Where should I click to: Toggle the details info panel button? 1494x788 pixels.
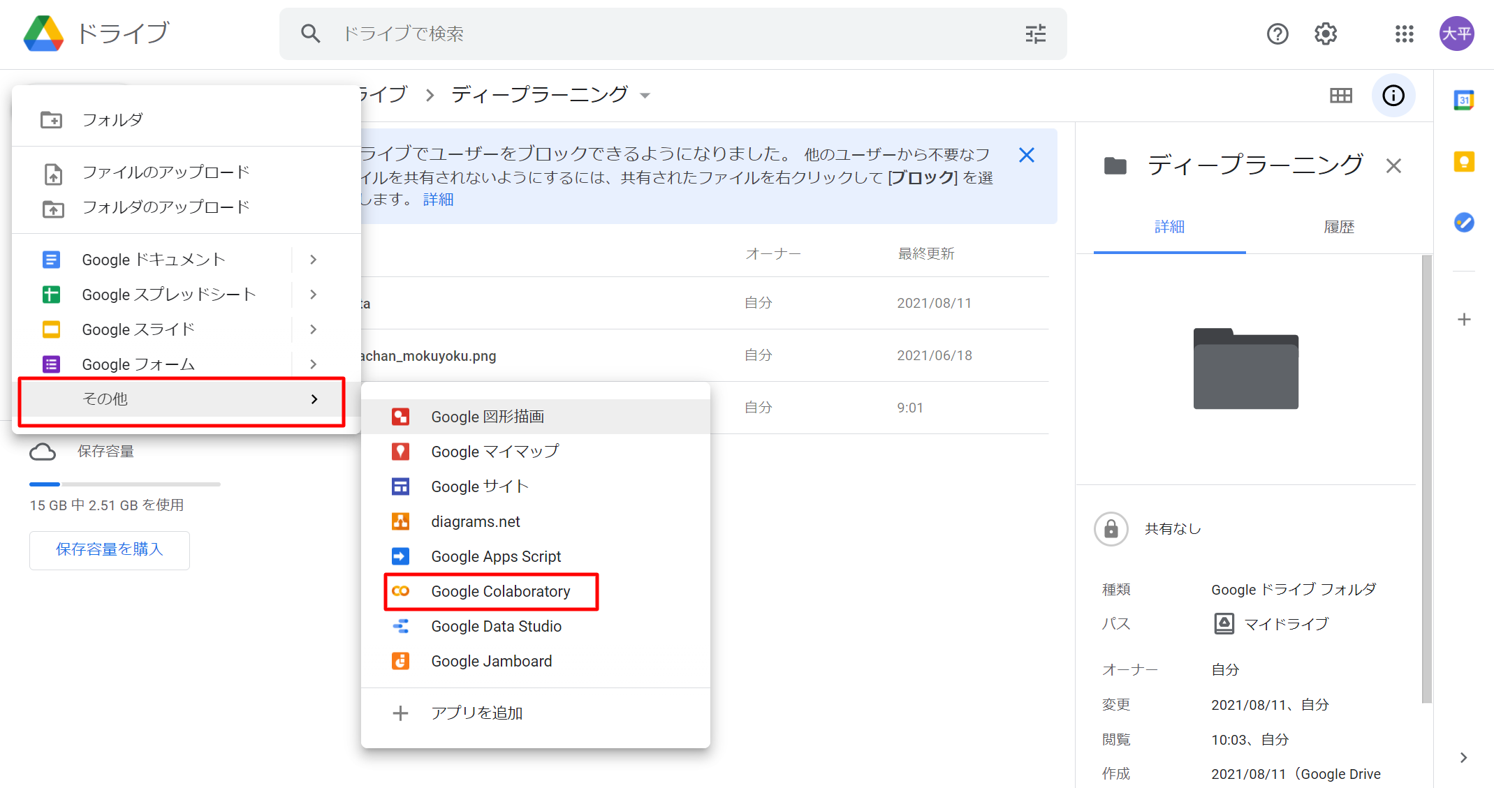[1393, 96]
